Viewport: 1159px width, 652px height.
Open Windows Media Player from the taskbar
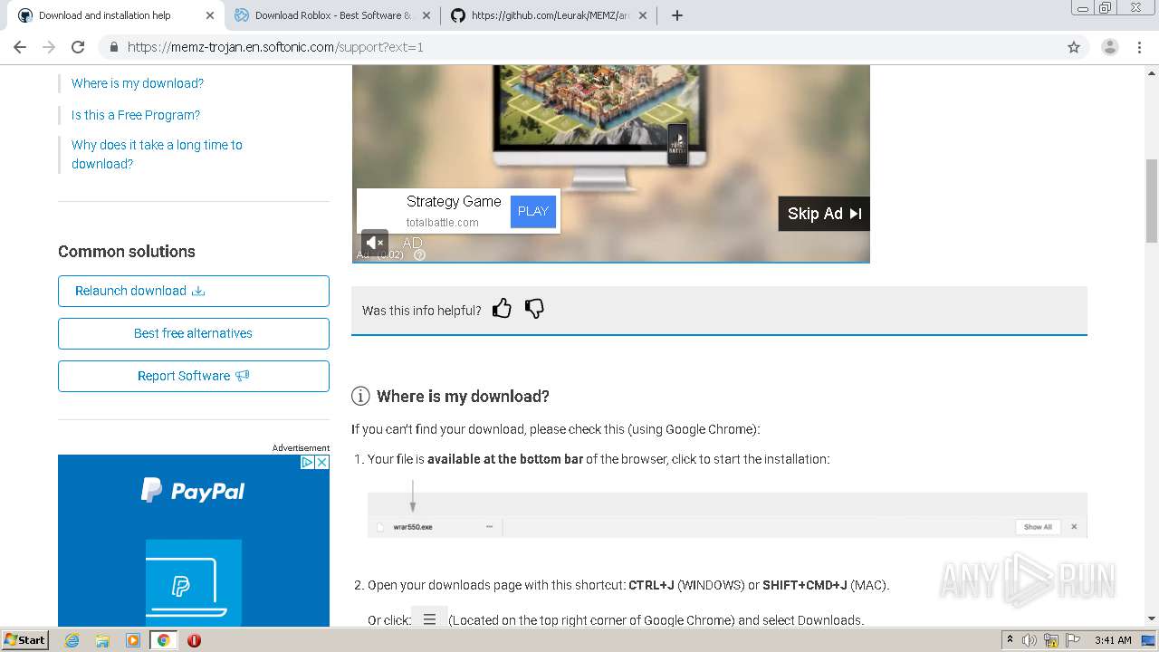coord(133,640)
